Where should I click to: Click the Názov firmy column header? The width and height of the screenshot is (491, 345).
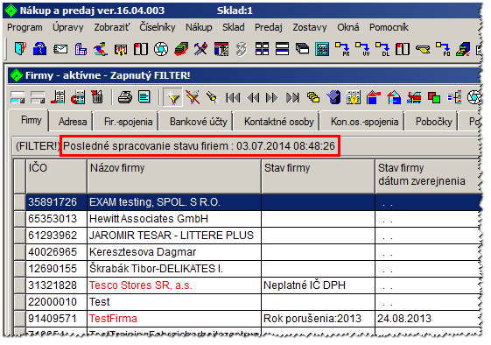pos(174,176)
